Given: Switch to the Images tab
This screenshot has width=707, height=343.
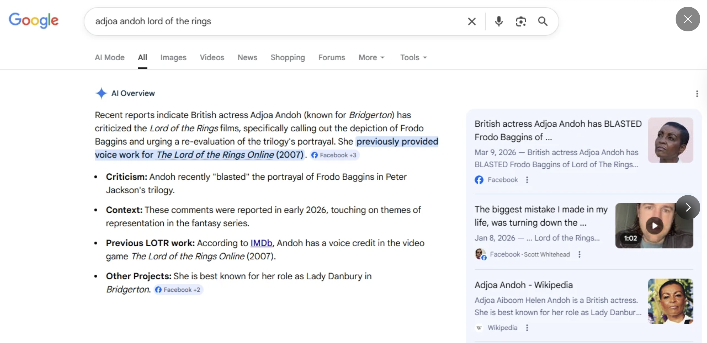Looking at the screenshot, I should [x=173, y=57].
